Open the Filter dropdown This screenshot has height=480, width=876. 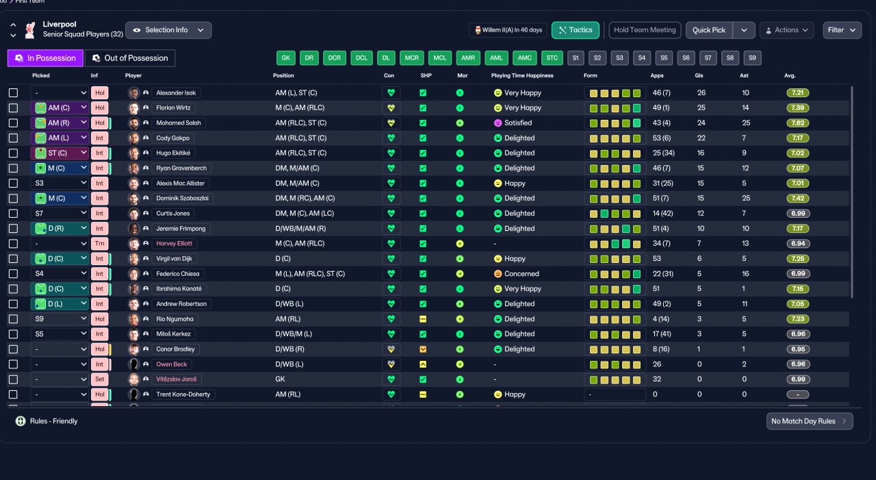[842, 30]
